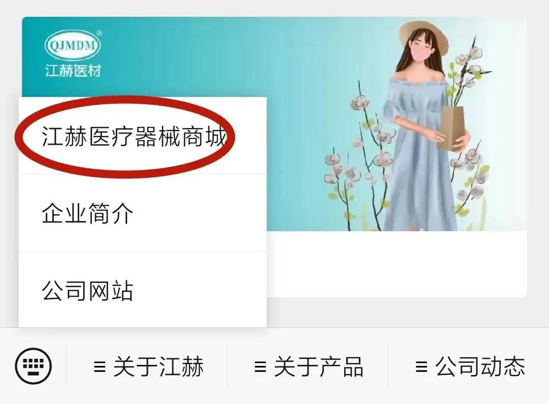Viewport: 549px width, 404px height.
Task: Click the 江赫医材 brand text in banner
Action: pyautogui.click(x=73, y=71)
